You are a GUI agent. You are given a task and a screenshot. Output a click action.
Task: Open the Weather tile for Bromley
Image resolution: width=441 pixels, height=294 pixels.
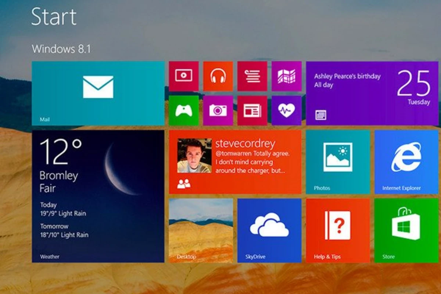tap(98, 196)
